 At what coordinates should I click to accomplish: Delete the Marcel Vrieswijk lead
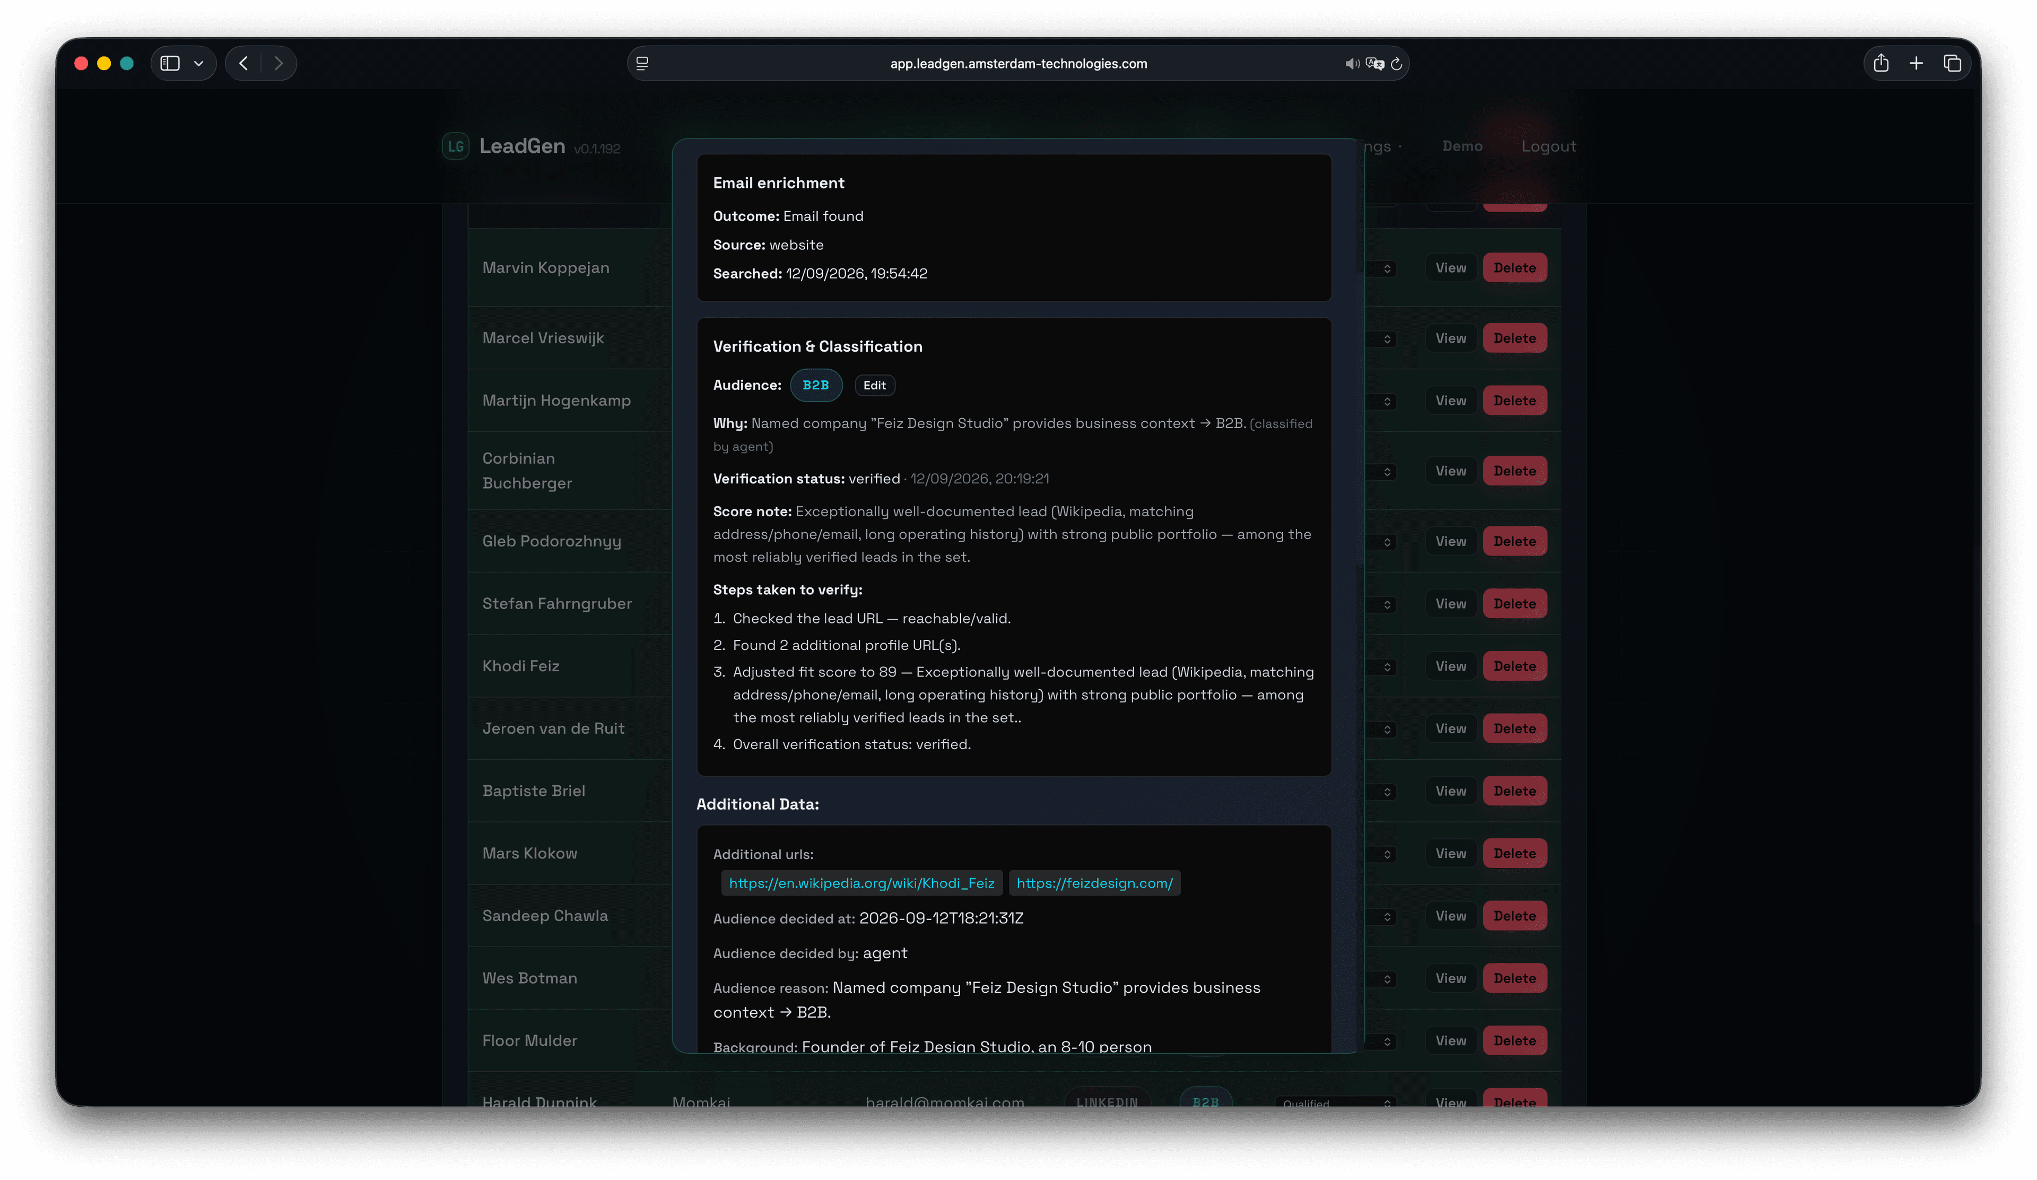pyautogui.click(x=1515, y=339)
